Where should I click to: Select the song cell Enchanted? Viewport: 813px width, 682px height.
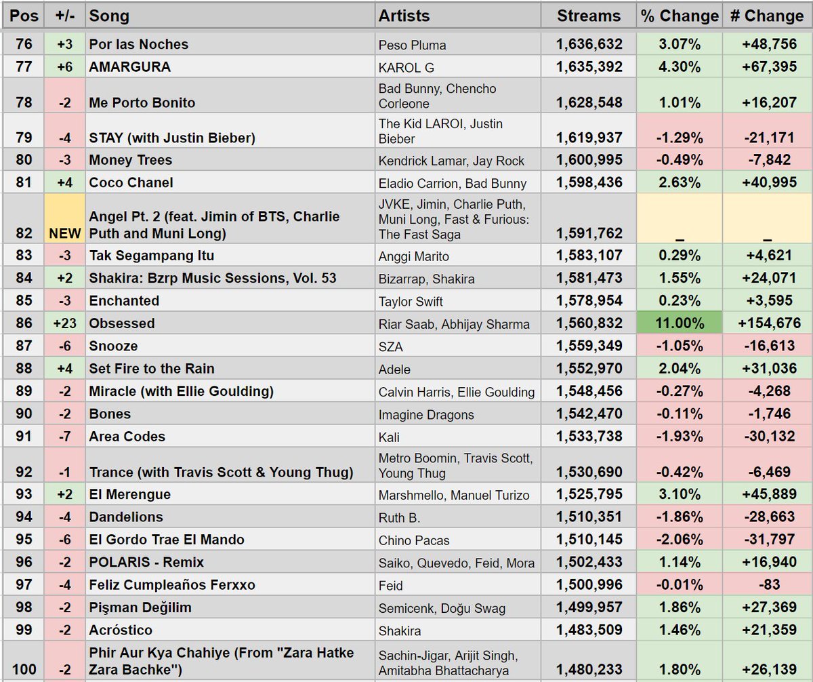tap(230, 300)
